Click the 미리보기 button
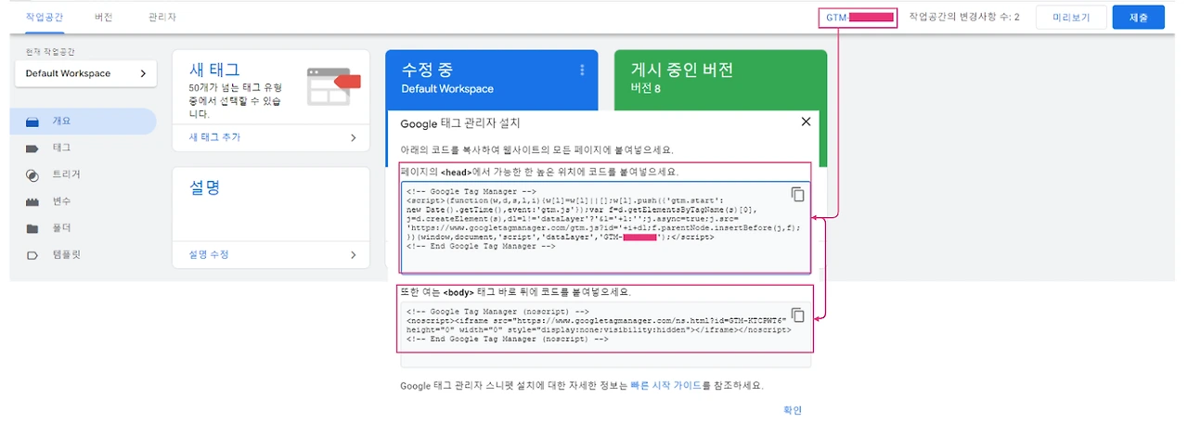Screen dimensions: 1188x424 [1071, 18]
